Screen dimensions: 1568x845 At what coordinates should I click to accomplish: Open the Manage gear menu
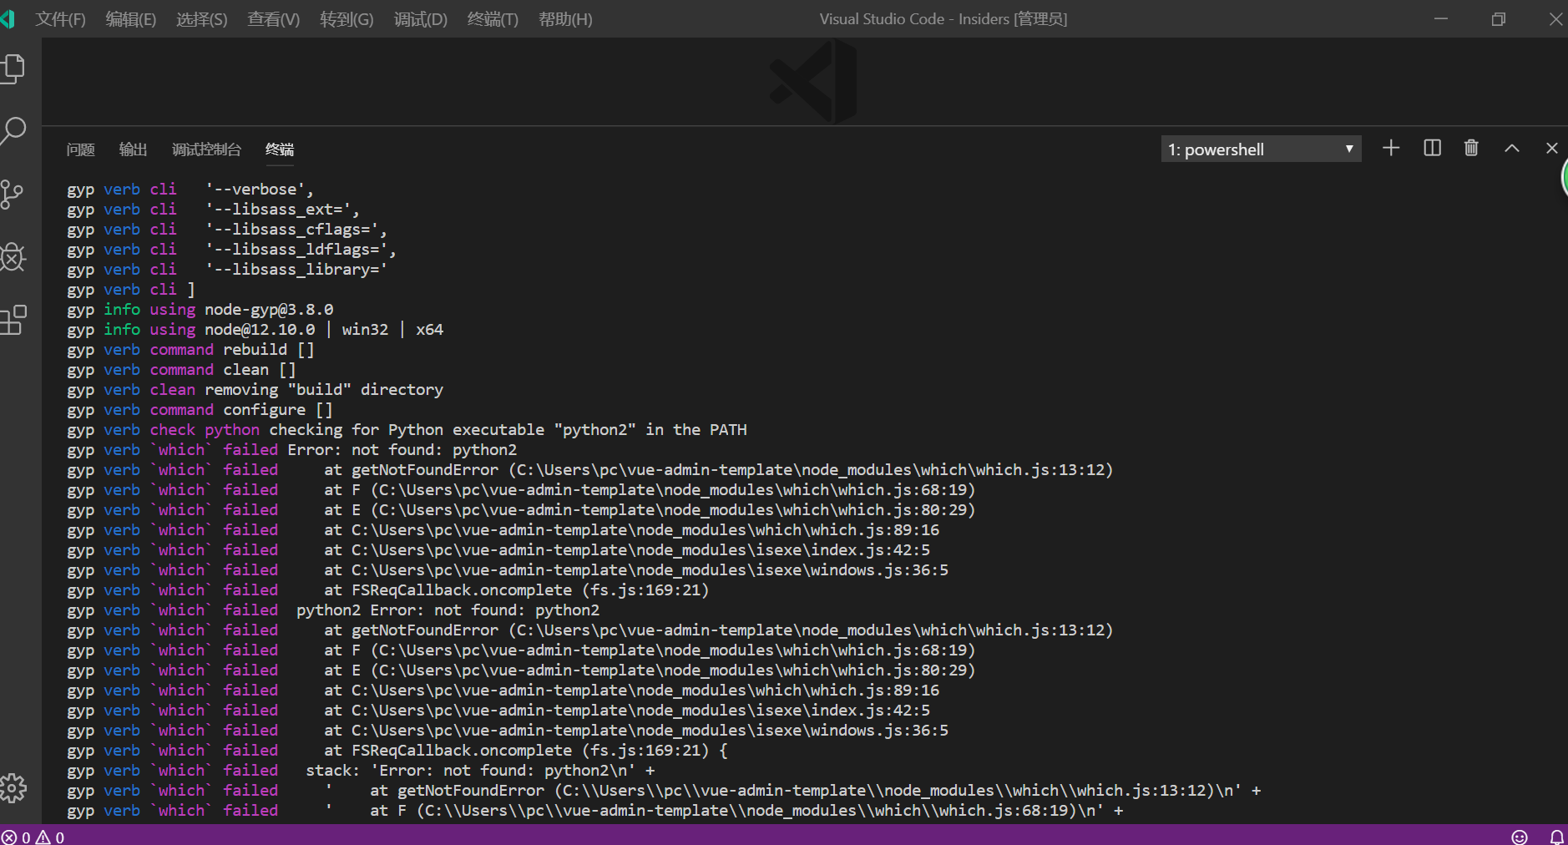click(x=13, y=787)
